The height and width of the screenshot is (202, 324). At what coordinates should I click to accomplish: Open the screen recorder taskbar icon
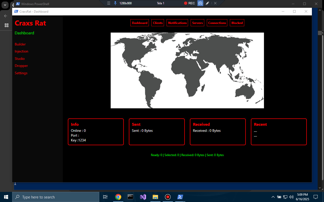(168, 197)
